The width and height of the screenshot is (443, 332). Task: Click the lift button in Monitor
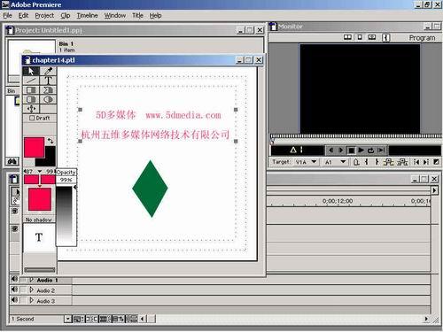tap(388, 162)
